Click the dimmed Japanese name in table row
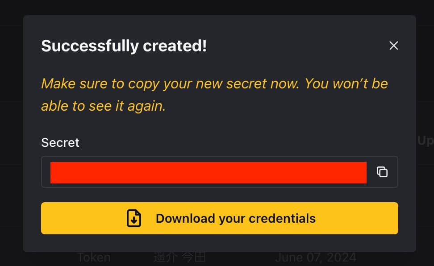Image resolution: width=434 pixels, height=266 pixels. (180, 258)
